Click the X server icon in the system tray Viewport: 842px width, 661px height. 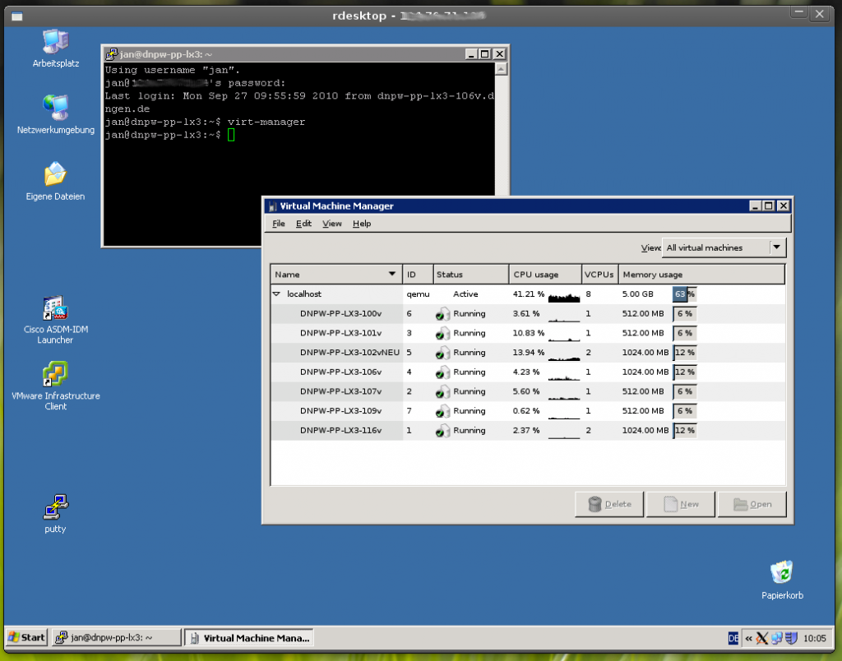coord(761,637)
